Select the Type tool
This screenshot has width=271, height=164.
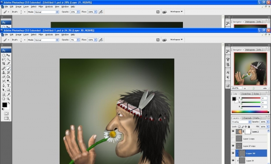[8, 86]
